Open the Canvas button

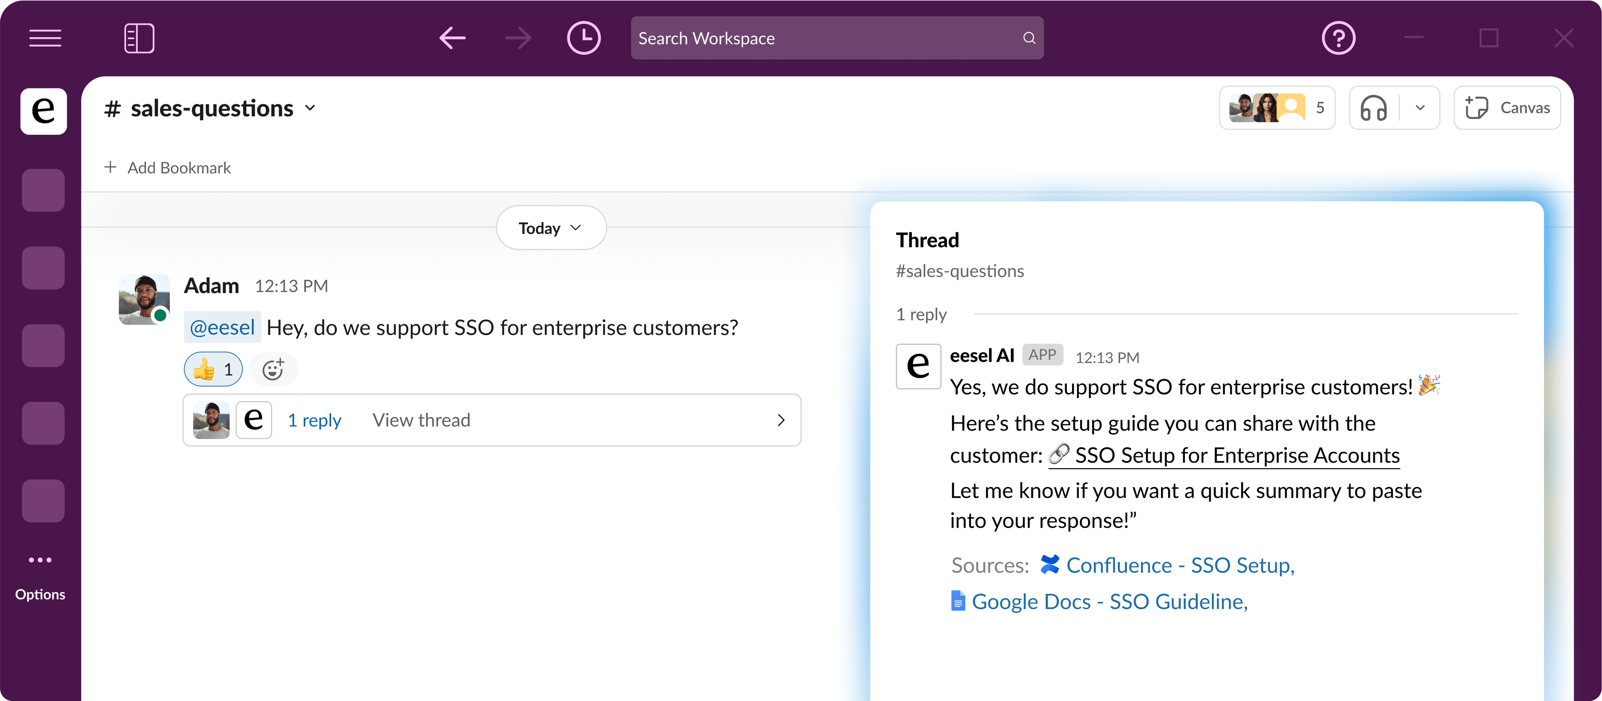1507,108
